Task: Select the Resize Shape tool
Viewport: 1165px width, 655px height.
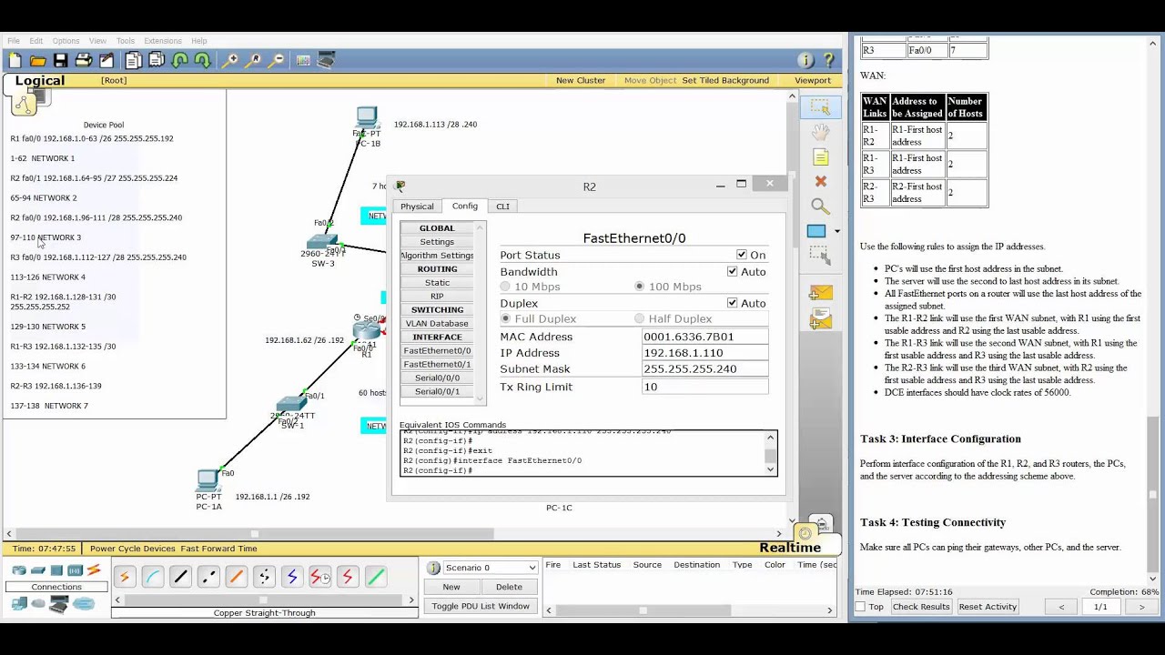Action: point(820,256)
